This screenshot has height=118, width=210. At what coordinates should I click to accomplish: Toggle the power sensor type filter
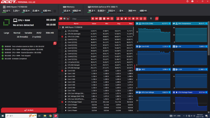[126, 19]
